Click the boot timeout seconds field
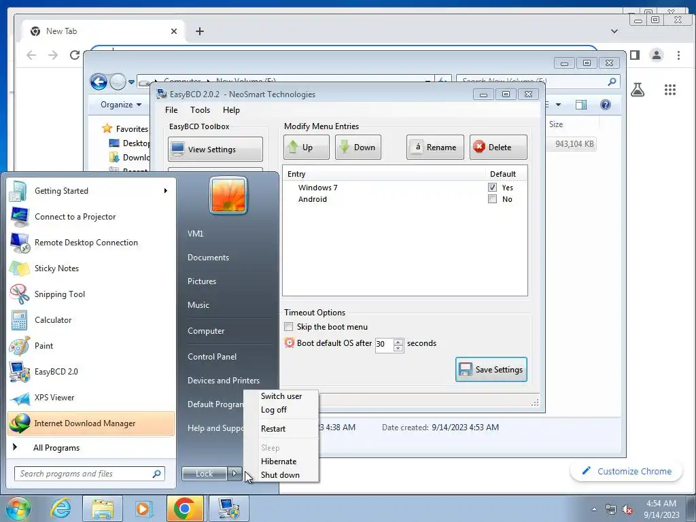The height and width of the screenshot is (522, 696). [x=384, y=344]
